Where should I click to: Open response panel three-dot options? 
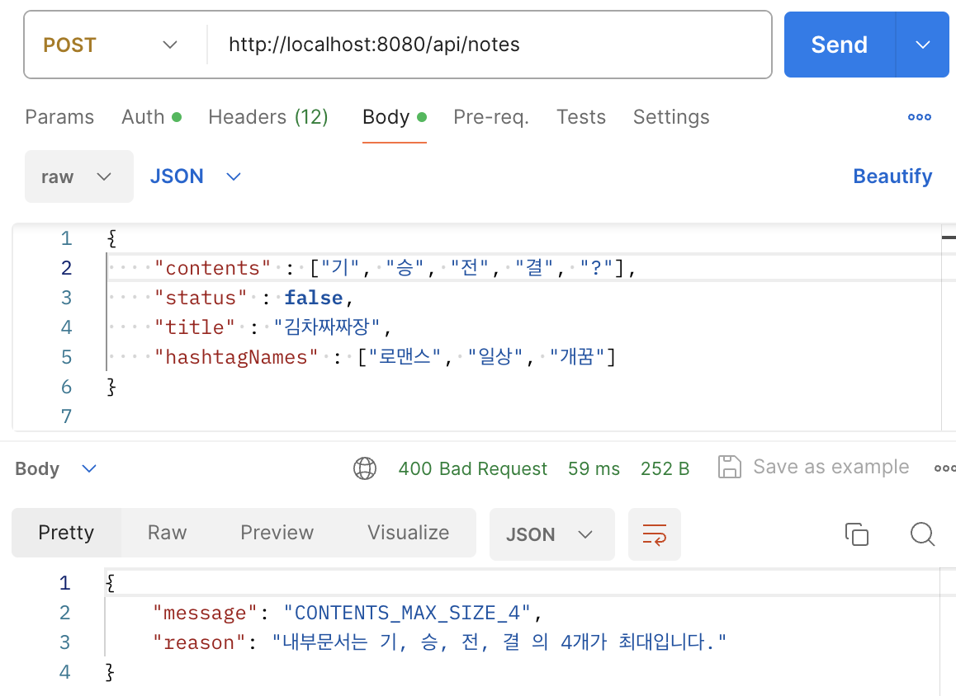[944, 468]
